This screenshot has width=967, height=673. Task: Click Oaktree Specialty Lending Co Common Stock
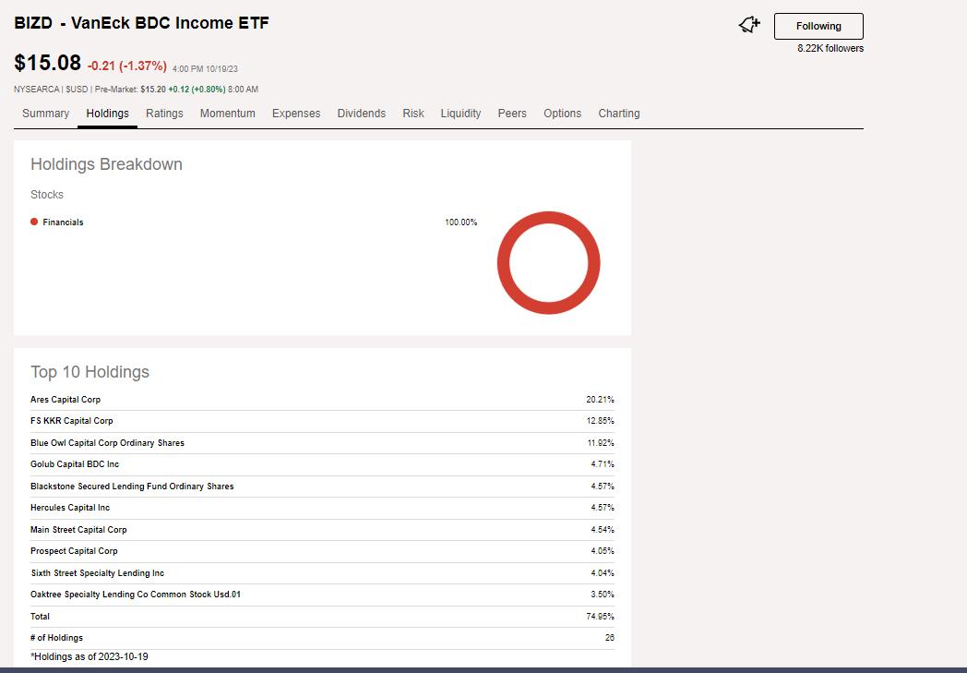click(x=136, y=595)
